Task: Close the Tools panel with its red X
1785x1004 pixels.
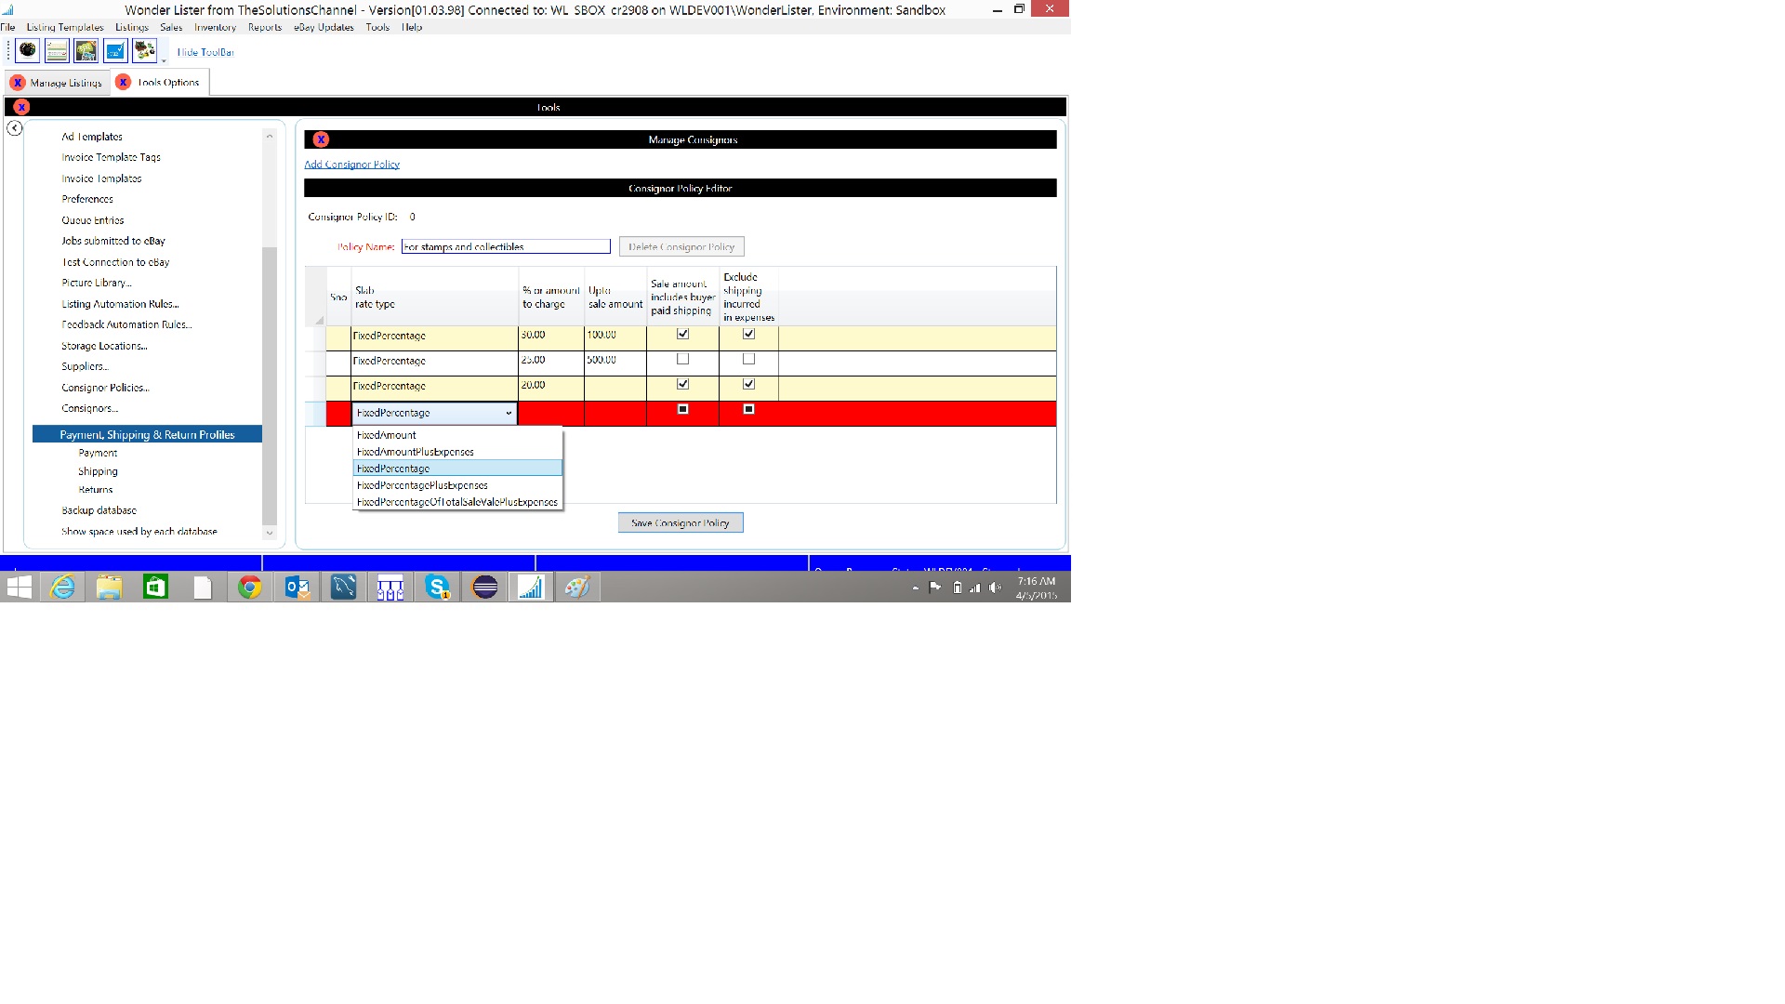Action: click(21, 107)
